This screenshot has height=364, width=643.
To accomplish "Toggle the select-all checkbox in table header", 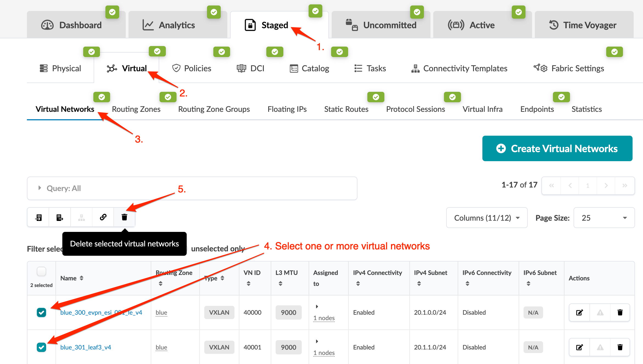I will pos(41,272).
